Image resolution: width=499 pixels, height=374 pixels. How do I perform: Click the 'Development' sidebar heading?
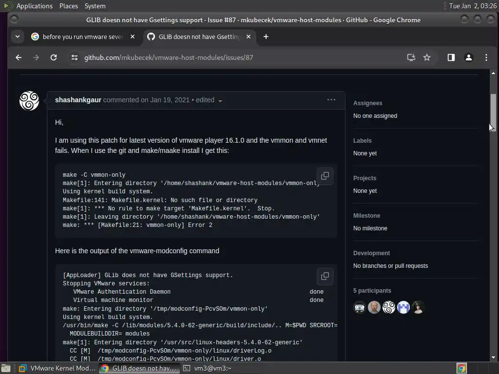click(x=371, y=253)
